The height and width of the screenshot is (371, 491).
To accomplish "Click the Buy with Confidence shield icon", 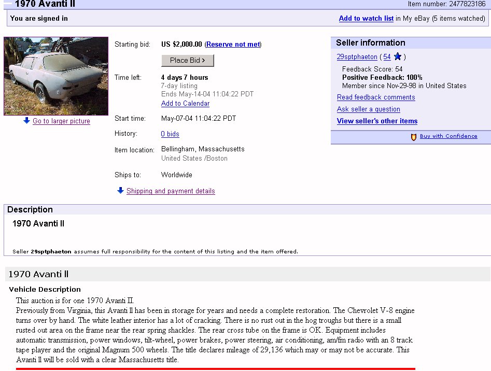I will (413, 137).
